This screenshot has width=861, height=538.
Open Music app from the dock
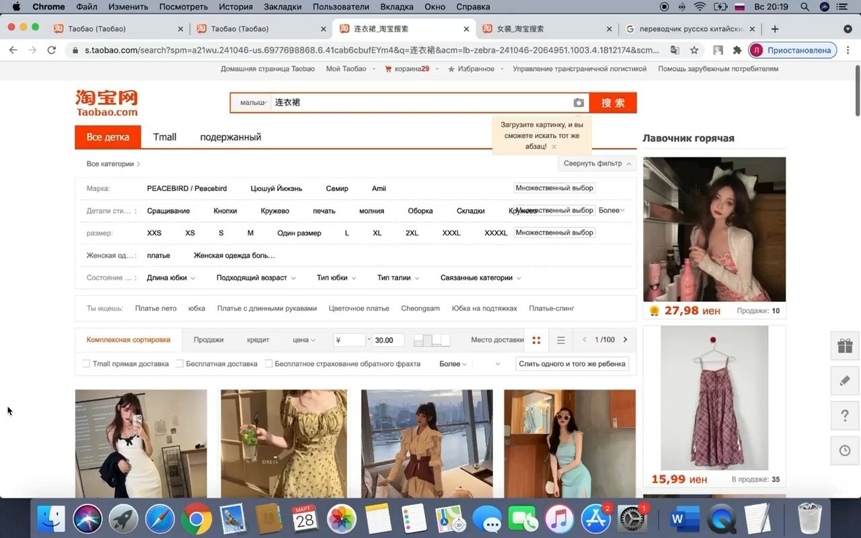(x=560, y=519)
